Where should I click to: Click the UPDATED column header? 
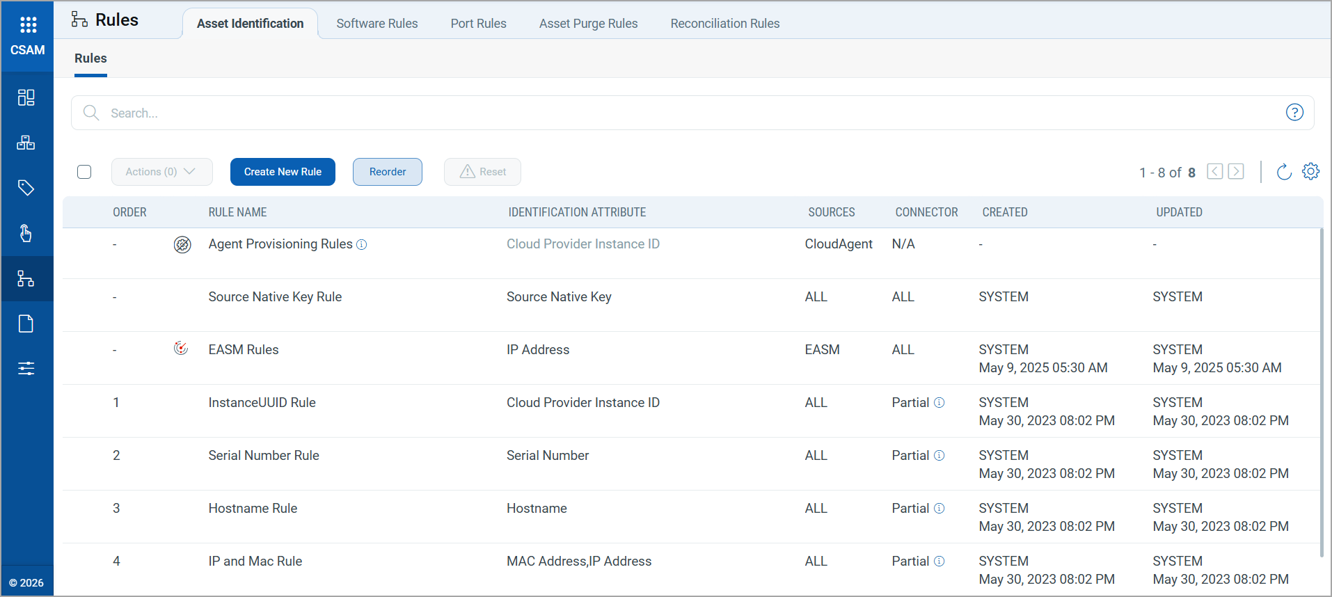1179,212
